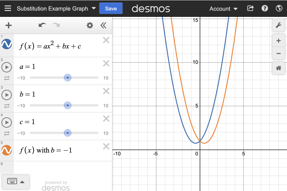Open the language globe menu
Image resolution: width=287 pixels, height=191 pixels.
[279, 8]
